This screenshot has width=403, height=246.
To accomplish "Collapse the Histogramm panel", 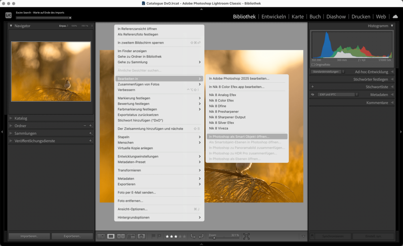I will tap(392, 26).
